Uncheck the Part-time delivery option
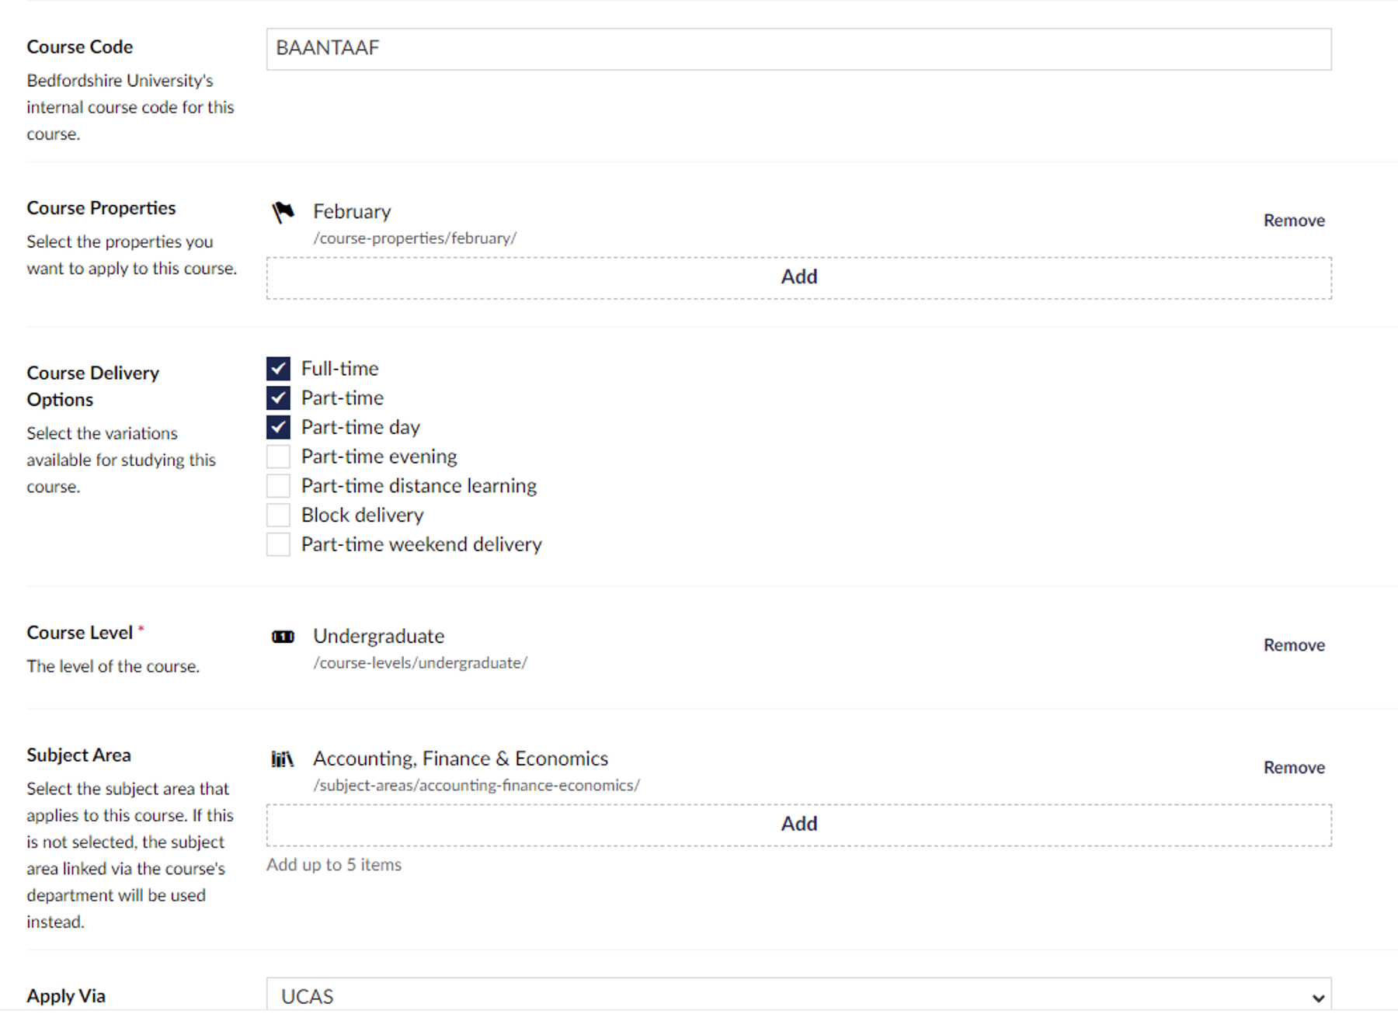 pyautogui.click(x=277, y=398)
